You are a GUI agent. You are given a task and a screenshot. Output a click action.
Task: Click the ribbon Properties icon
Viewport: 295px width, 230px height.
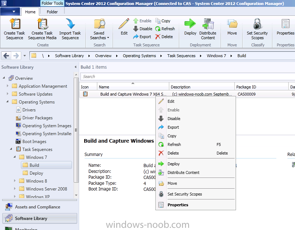(285, 24)
